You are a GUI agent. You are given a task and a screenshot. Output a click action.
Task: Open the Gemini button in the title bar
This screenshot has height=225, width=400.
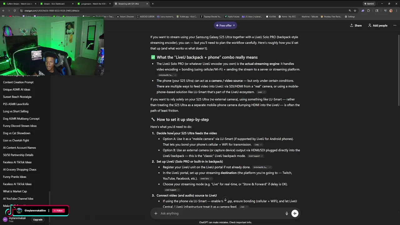click(369, 4)
